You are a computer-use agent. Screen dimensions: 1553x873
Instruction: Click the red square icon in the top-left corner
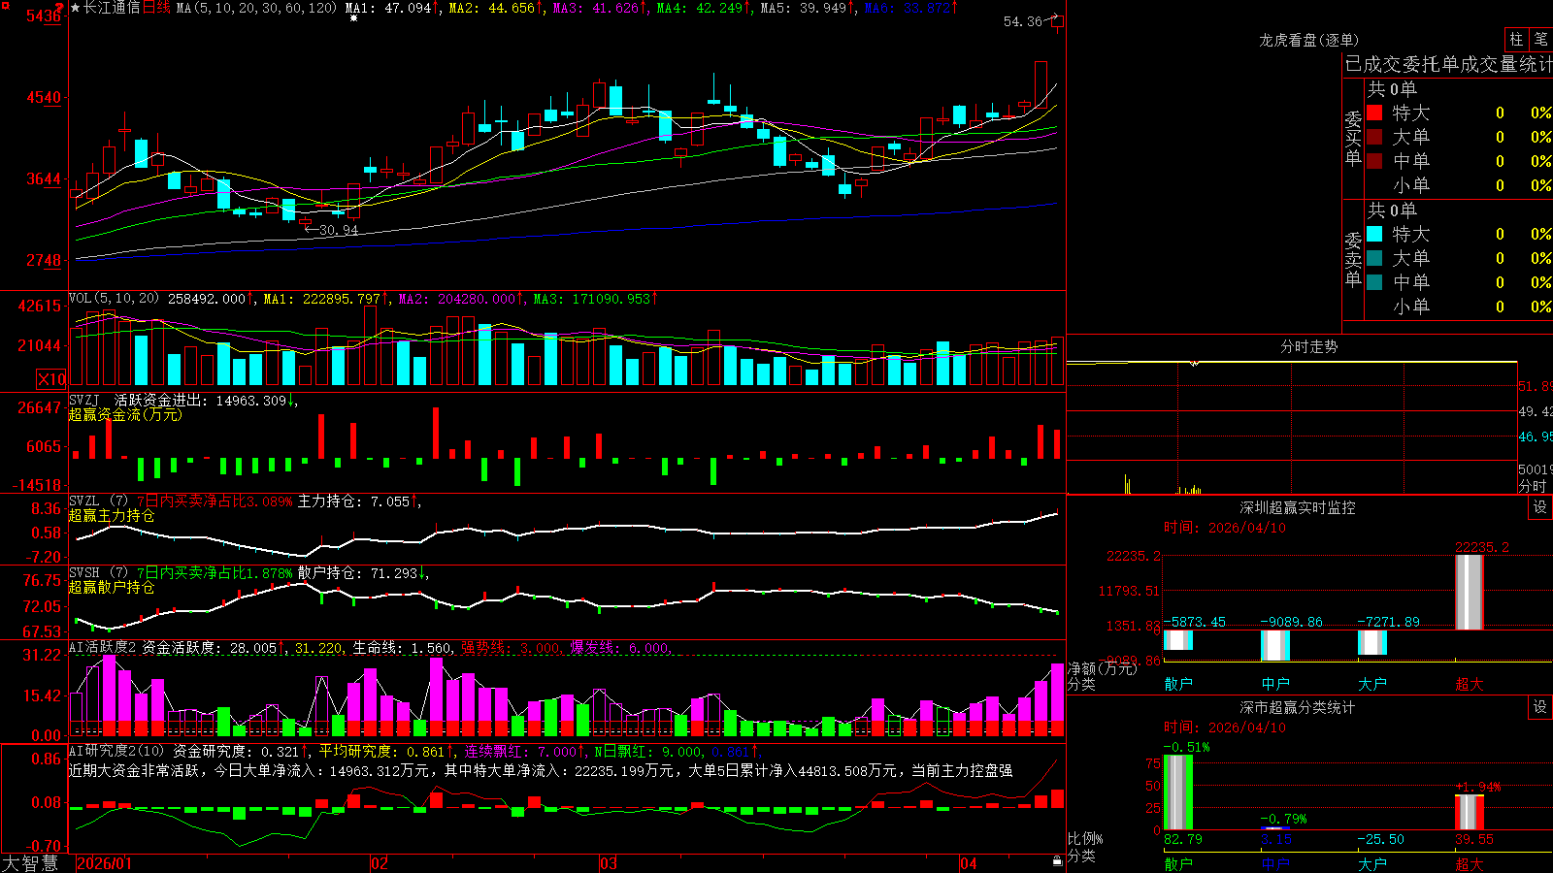tap(5, 5)
